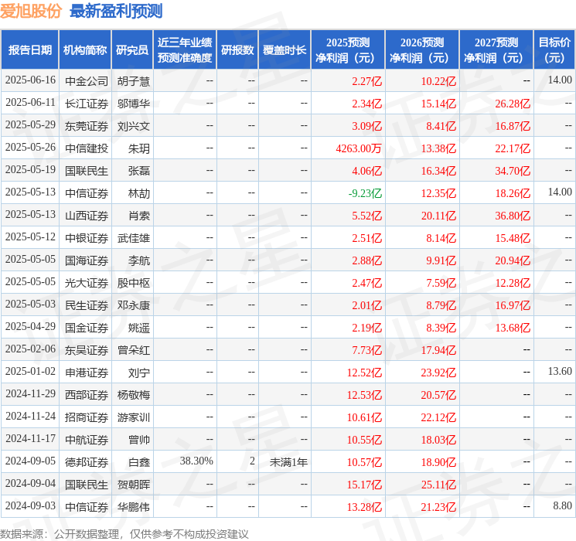The image size is (576, 541).
Task: Click analyst name 华鹏伟
Action: [x=133, y=507]
